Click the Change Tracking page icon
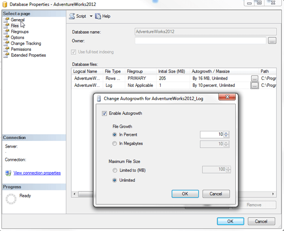The height and width of the screenshot is (231, 284). click(x=6, y=43)
